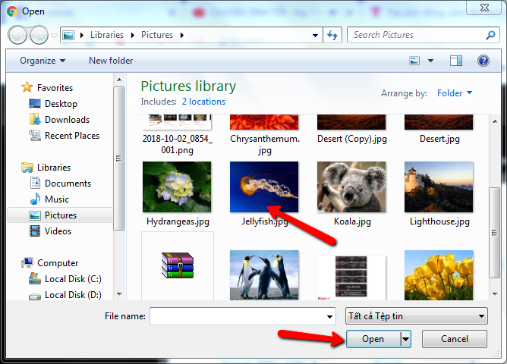Click New folder in toolbar

(111, 61)
